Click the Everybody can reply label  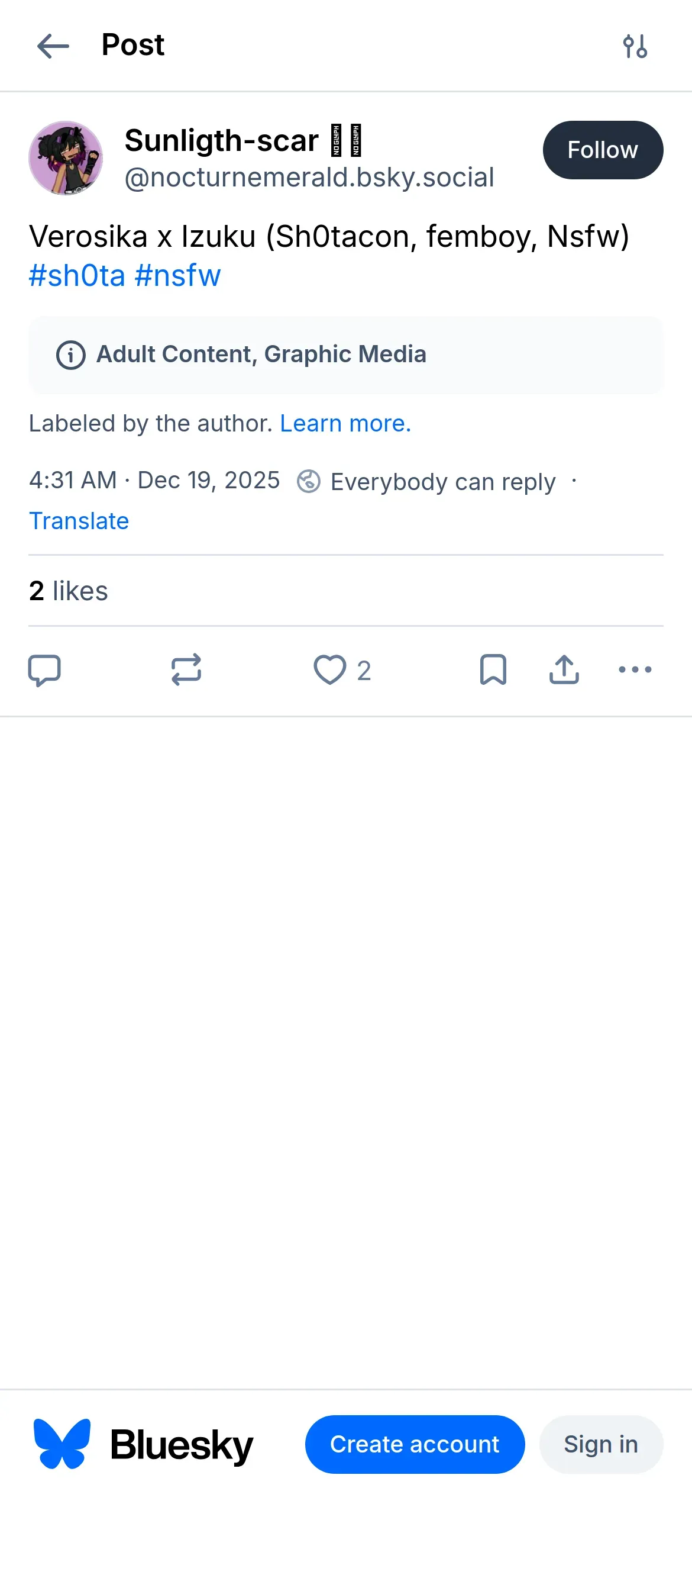click(442, 482)
